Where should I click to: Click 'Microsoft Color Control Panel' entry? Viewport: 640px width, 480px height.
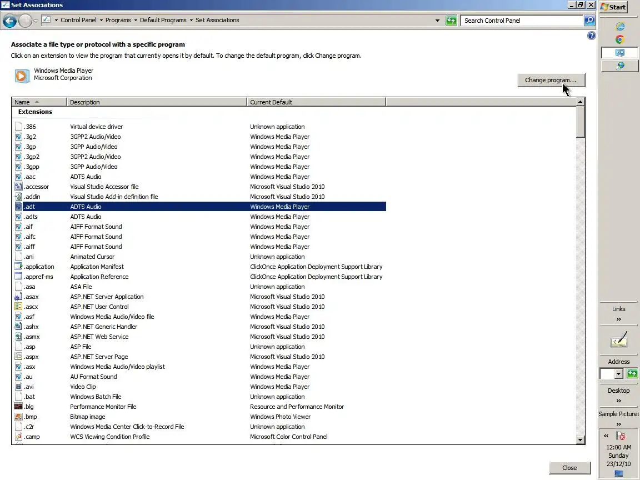coord(288,437)
